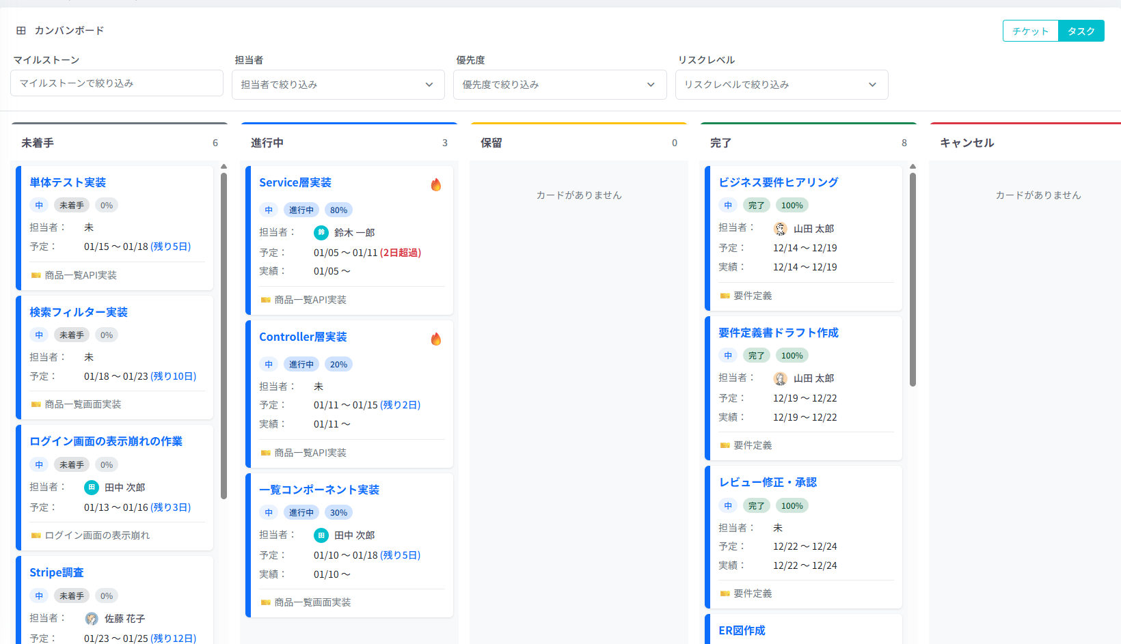Select the 完了 column header
The width and height of the screenshot is (1121, 644).
coord(720,143)
